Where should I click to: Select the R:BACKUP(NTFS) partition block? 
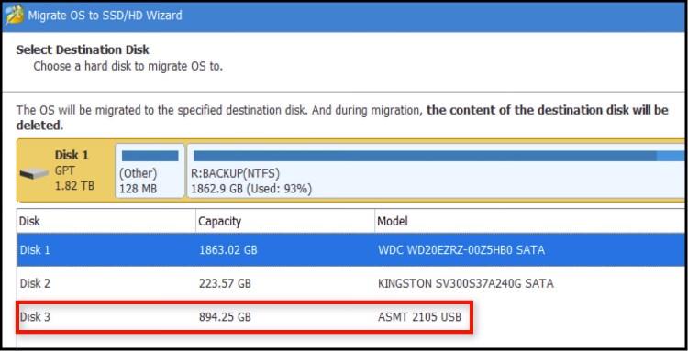point(436,171)
